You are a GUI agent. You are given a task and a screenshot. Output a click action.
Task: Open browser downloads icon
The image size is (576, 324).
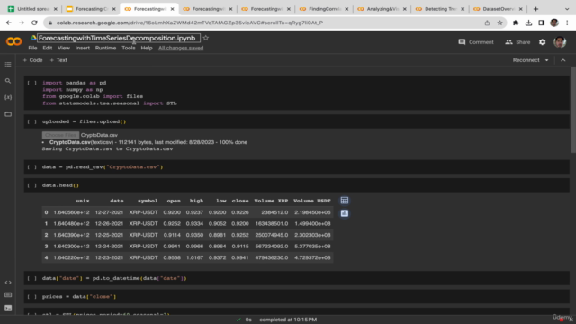pos(528,22)
